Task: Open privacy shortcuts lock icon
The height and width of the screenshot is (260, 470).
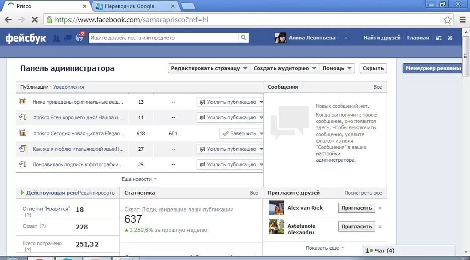Action: point(439,38)
